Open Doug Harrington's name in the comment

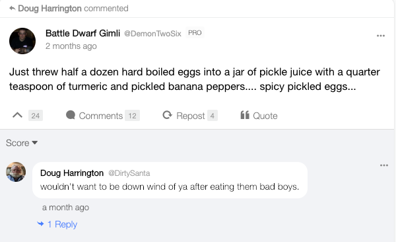pos(72,173)
